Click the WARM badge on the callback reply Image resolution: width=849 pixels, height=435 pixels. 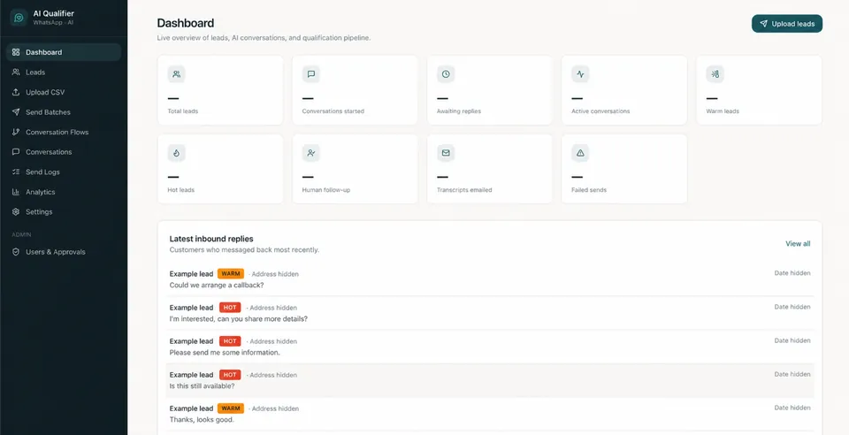pos(231,274)
